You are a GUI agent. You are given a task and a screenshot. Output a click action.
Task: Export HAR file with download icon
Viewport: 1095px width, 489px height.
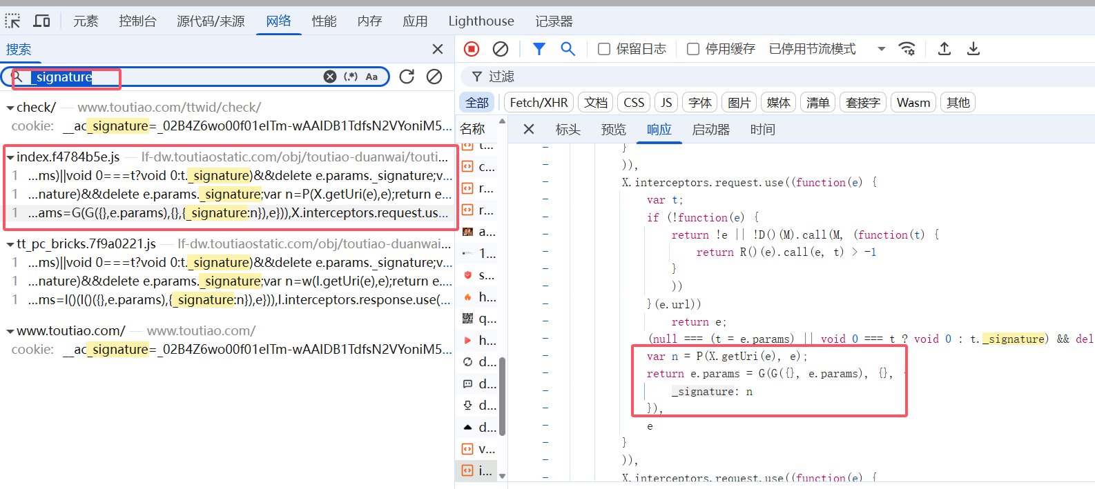tap(973, 49)
